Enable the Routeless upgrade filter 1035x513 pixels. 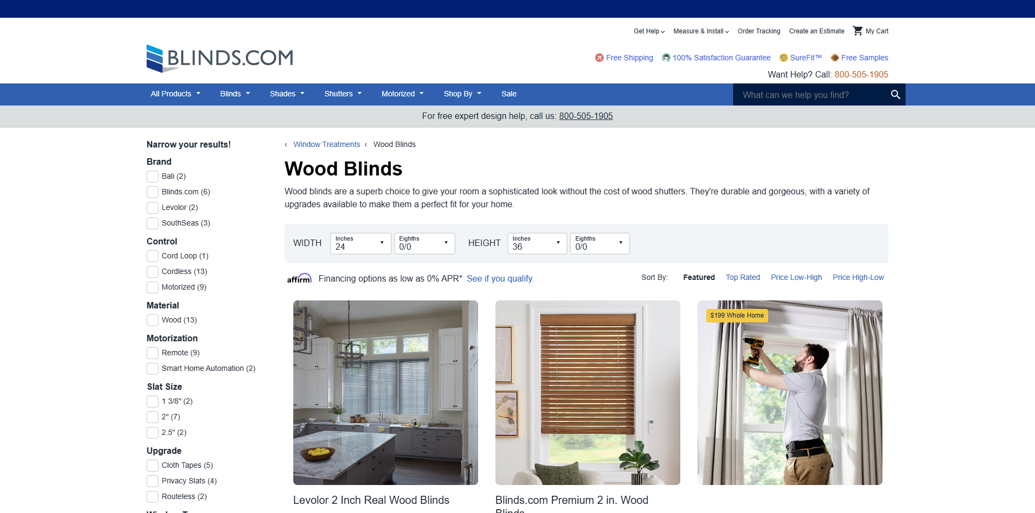click(x=153, y=497)
